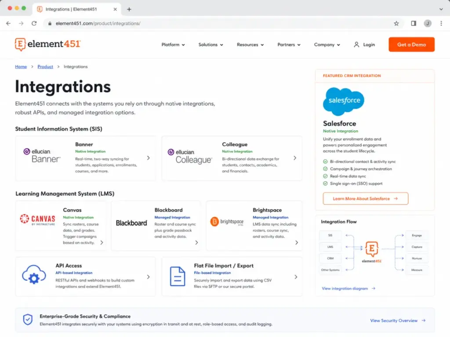Click the Brightspace card title

click(267, 210)
